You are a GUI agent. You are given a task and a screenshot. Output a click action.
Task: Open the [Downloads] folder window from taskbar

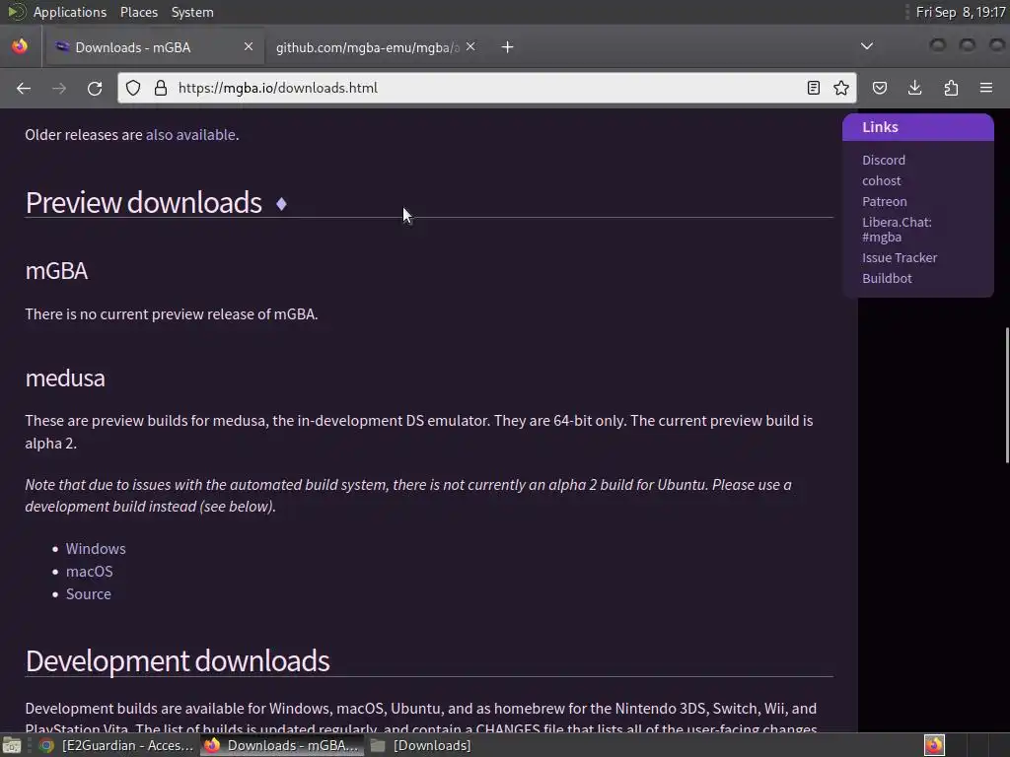tap(422, 745)
